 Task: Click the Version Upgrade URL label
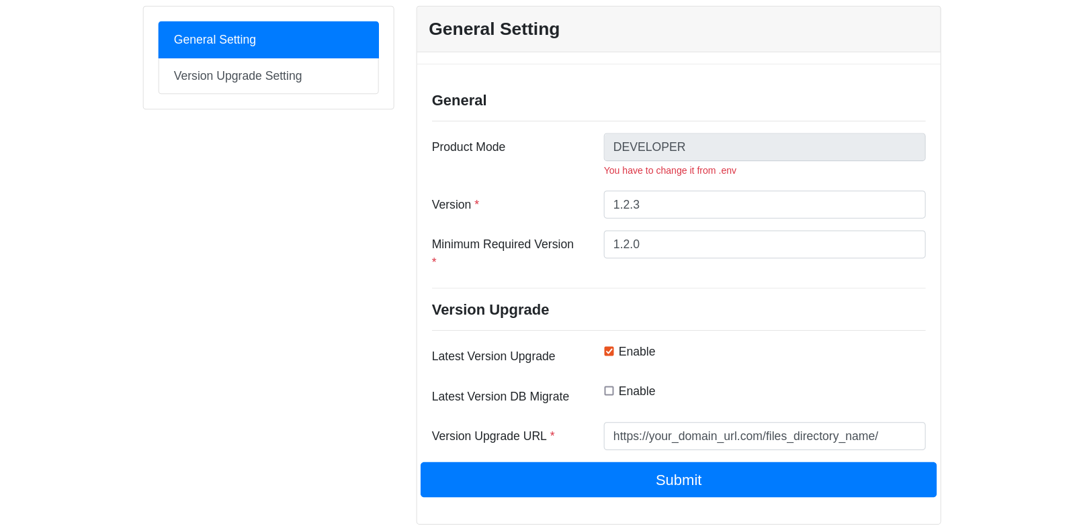click(489, 436)
